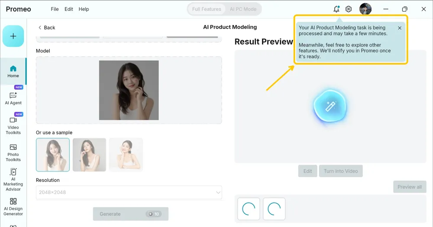Select the first loading result thumbnail
The height and width of the screenshot is (227, 433).
249,209
